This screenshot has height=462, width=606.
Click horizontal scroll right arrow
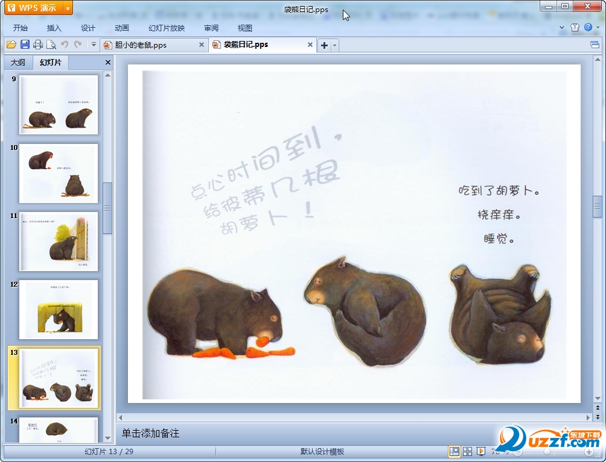click(588, 417)
